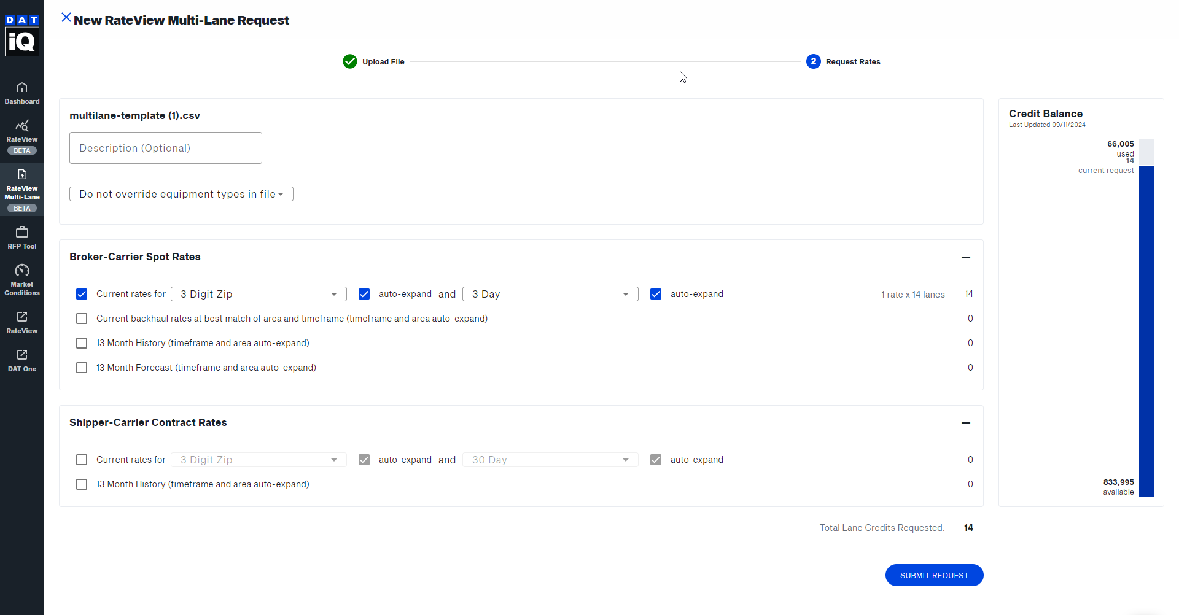
Task: Open the 3 Digit Zip spot rates dropdown
Action: pos(259,294)
